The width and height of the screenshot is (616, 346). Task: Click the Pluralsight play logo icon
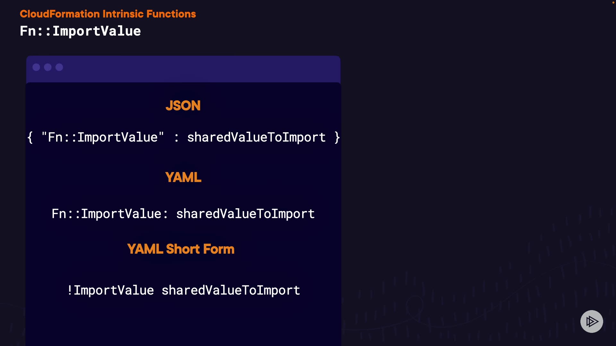[x=592, y=321]
